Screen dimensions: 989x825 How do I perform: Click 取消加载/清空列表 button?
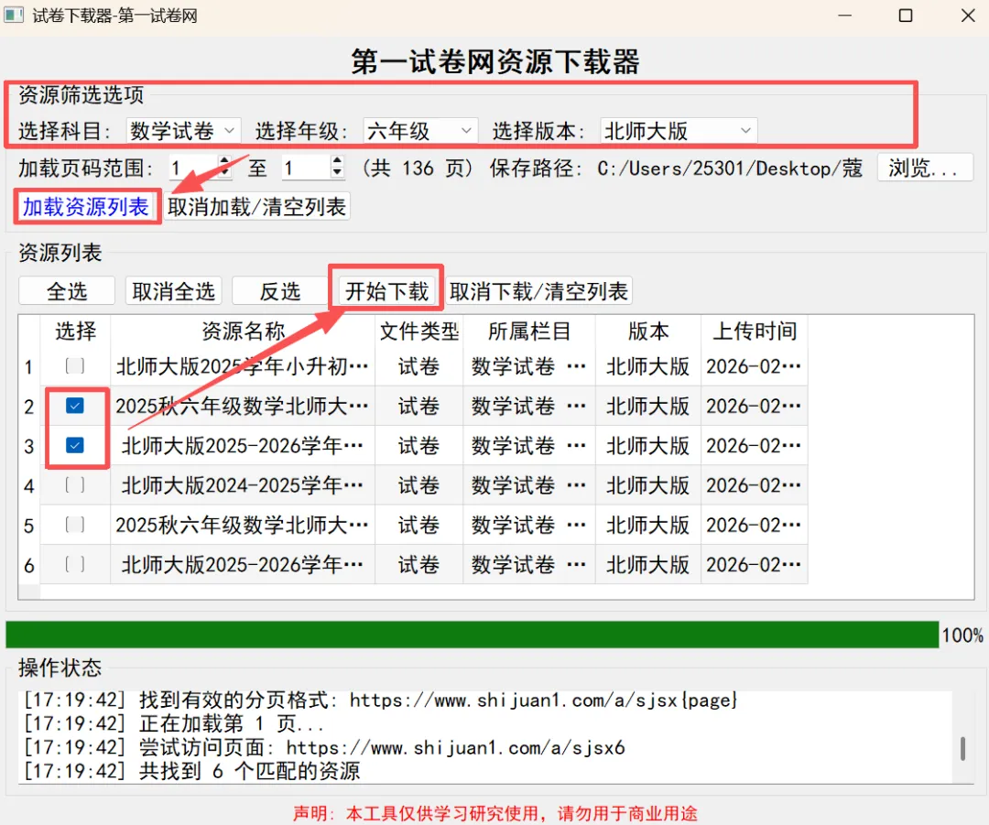coord(256,207)
